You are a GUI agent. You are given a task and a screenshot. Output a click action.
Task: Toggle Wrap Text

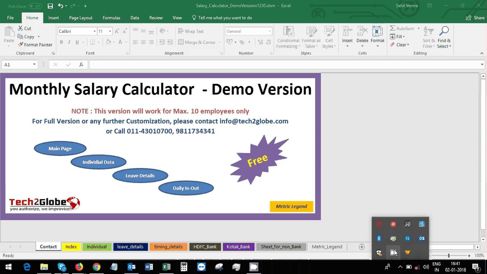point(191,31)
